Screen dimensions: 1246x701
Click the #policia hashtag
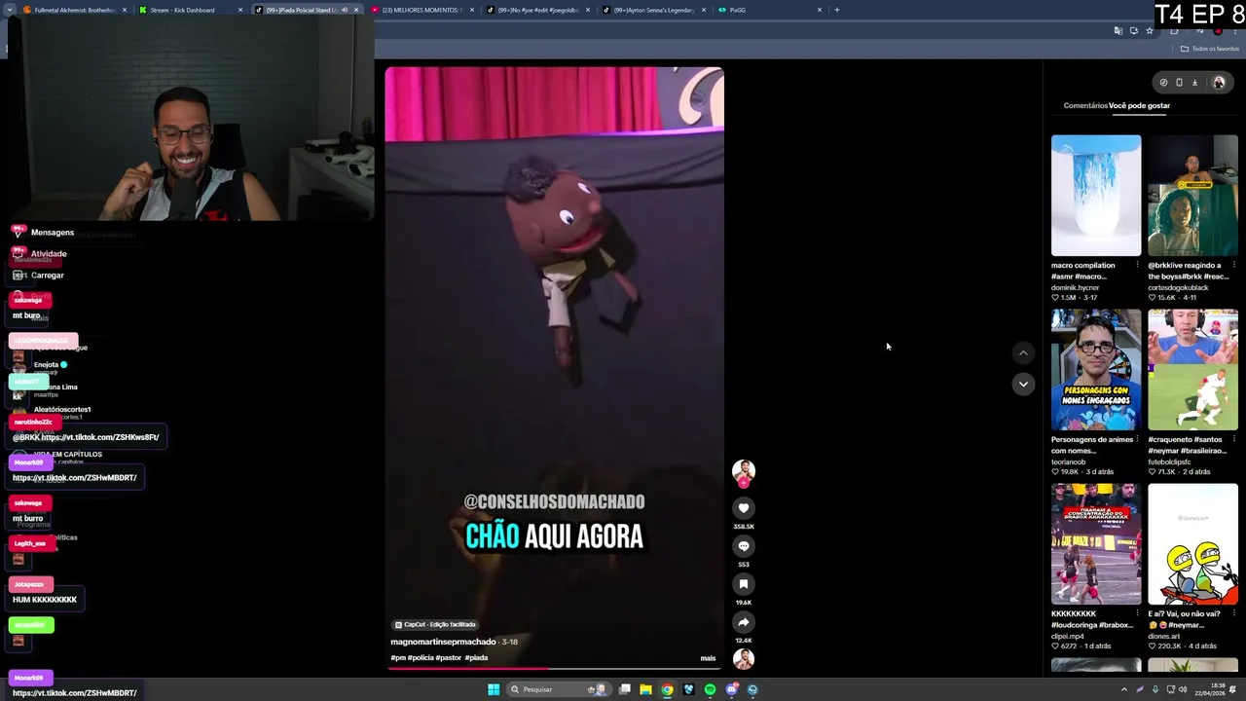(420, 658)
